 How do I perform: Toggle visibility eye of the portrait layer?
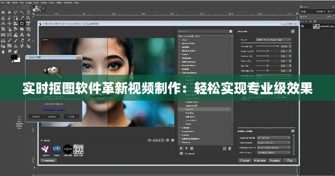tap(303, 26)
